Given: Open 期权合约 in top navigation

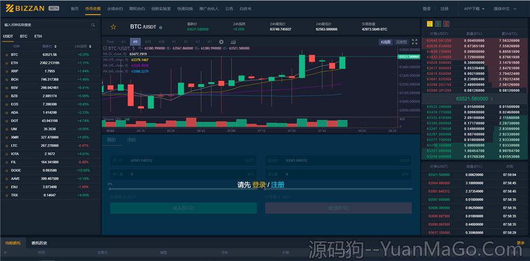Looking at the screenshot, I should point(137,9).
